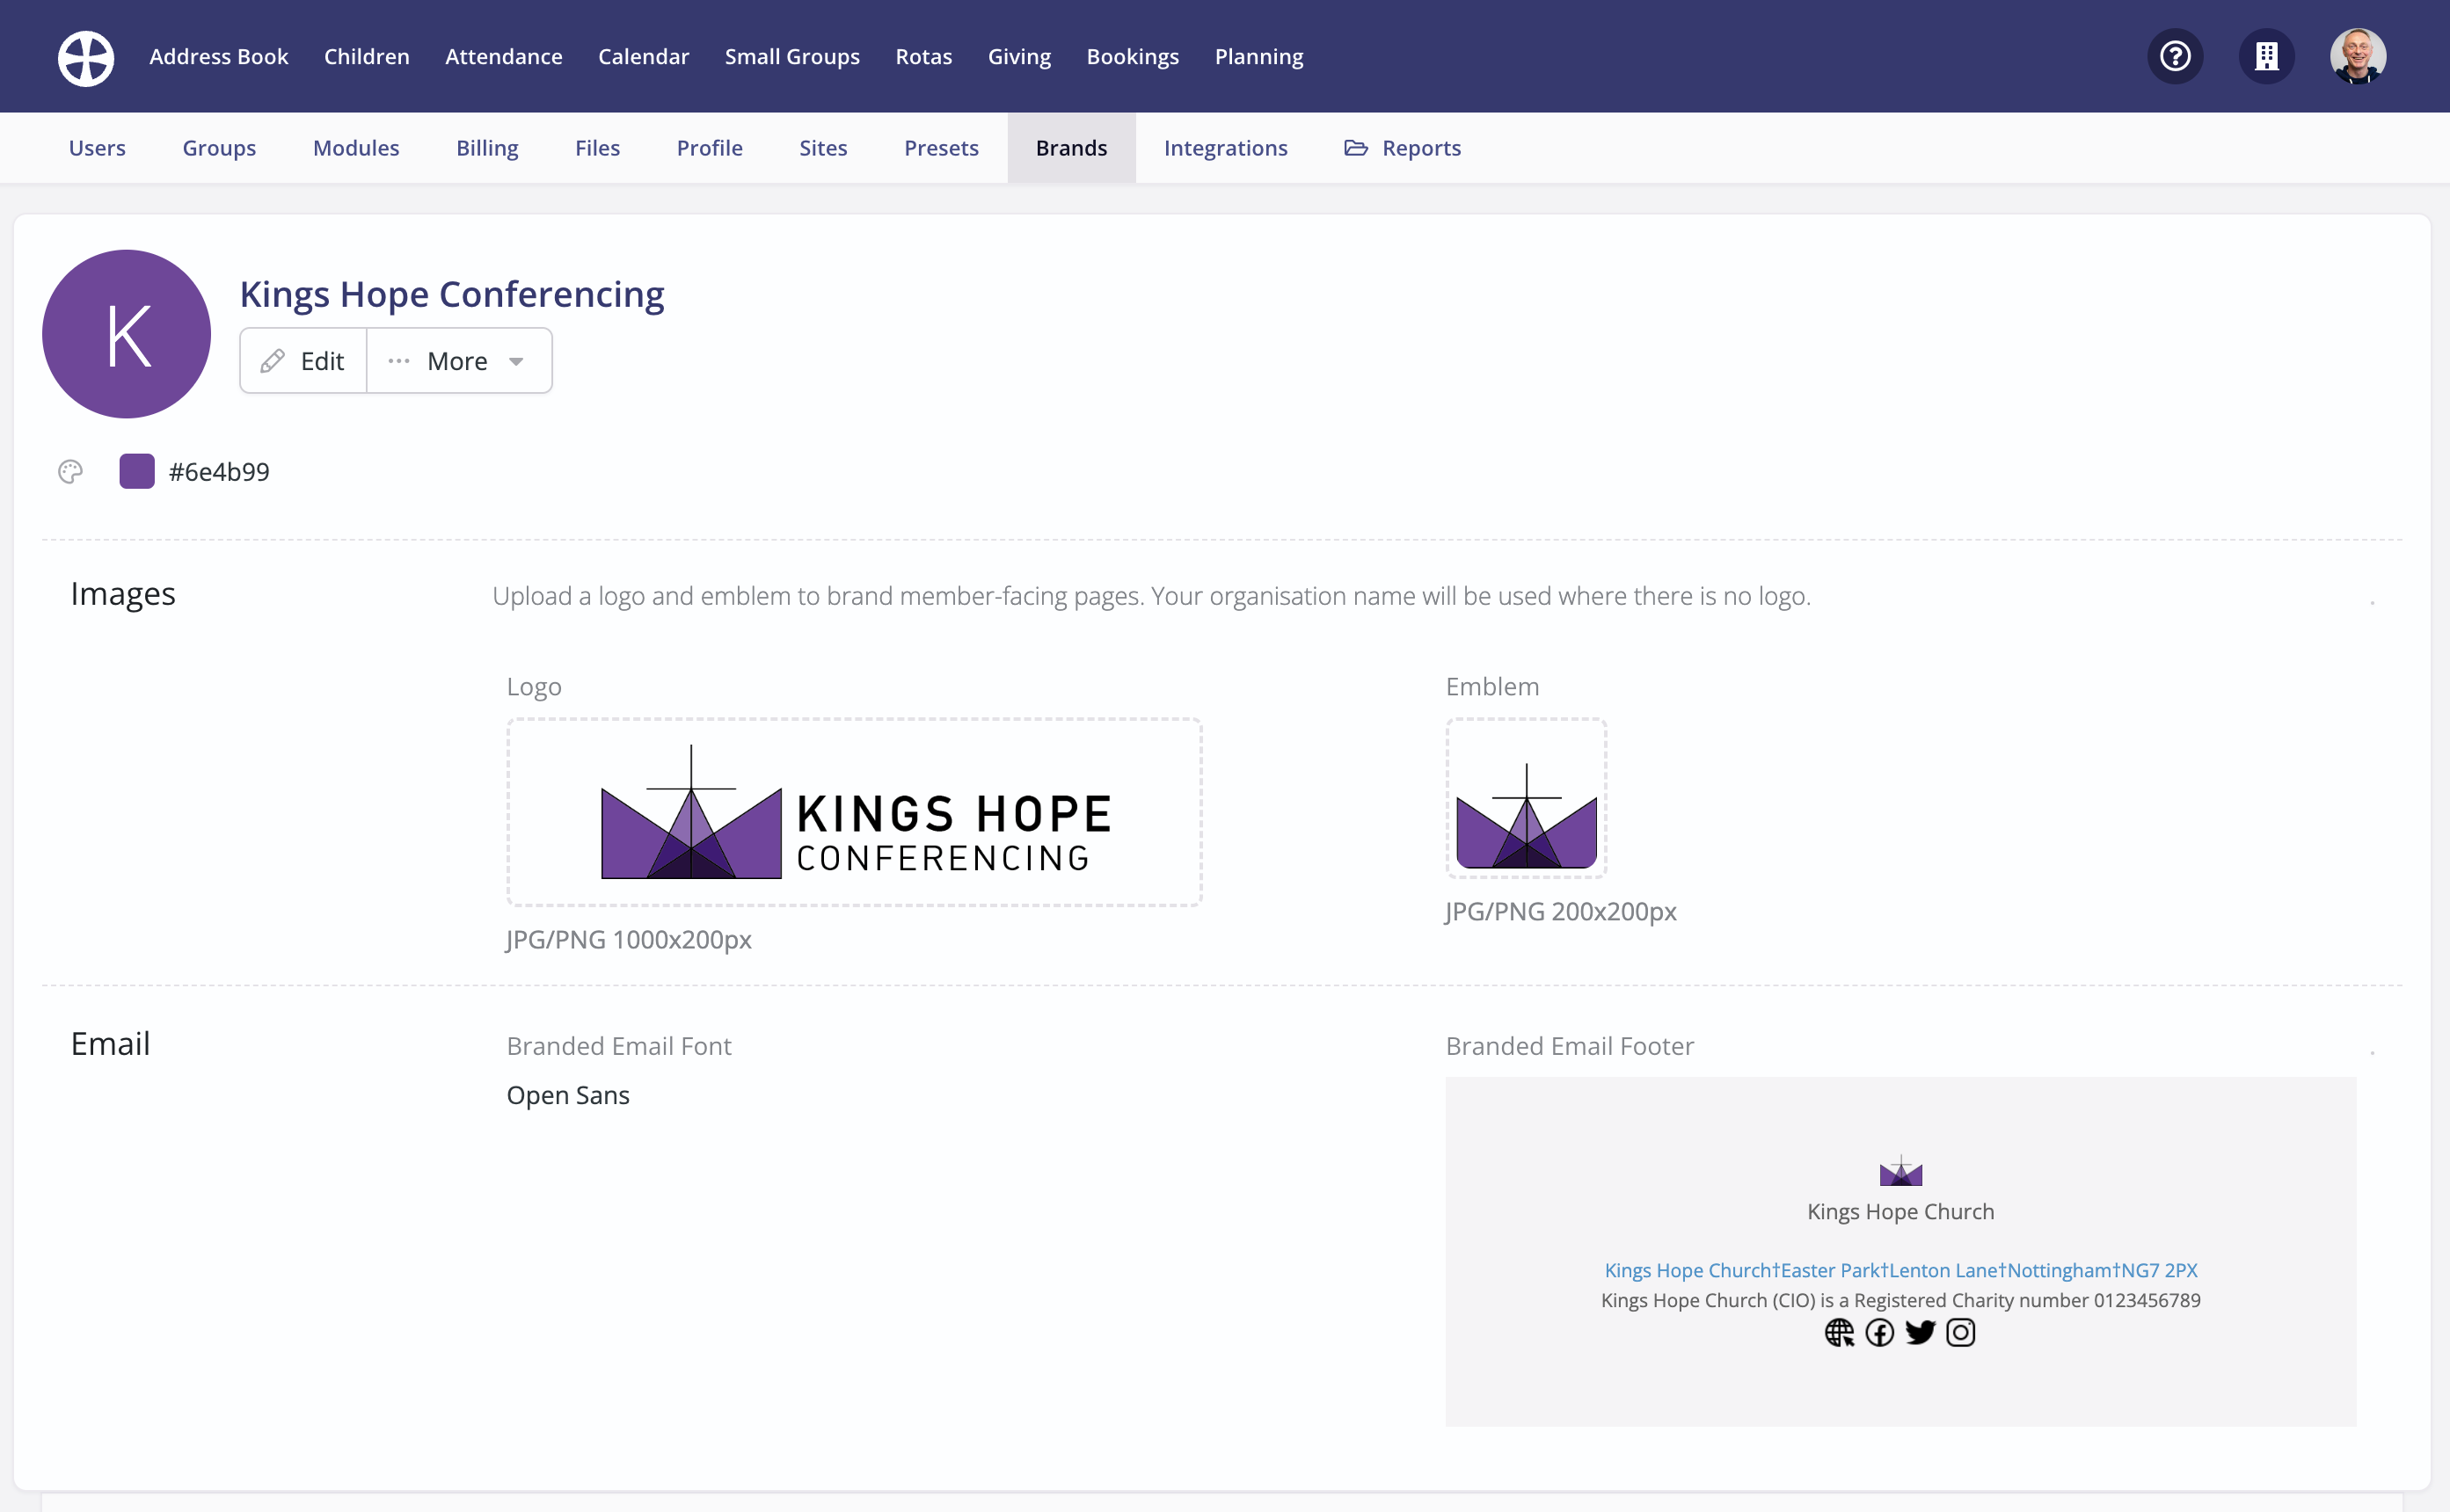Open the Twitter bird icon in footer
The image size is (2450, 1512).
click(1920, 1333)
